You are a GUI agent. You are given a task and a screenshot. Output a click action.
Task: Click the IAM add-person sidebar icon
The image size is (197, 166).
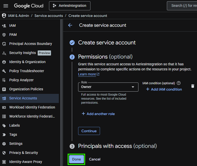[x=4, y=26]
